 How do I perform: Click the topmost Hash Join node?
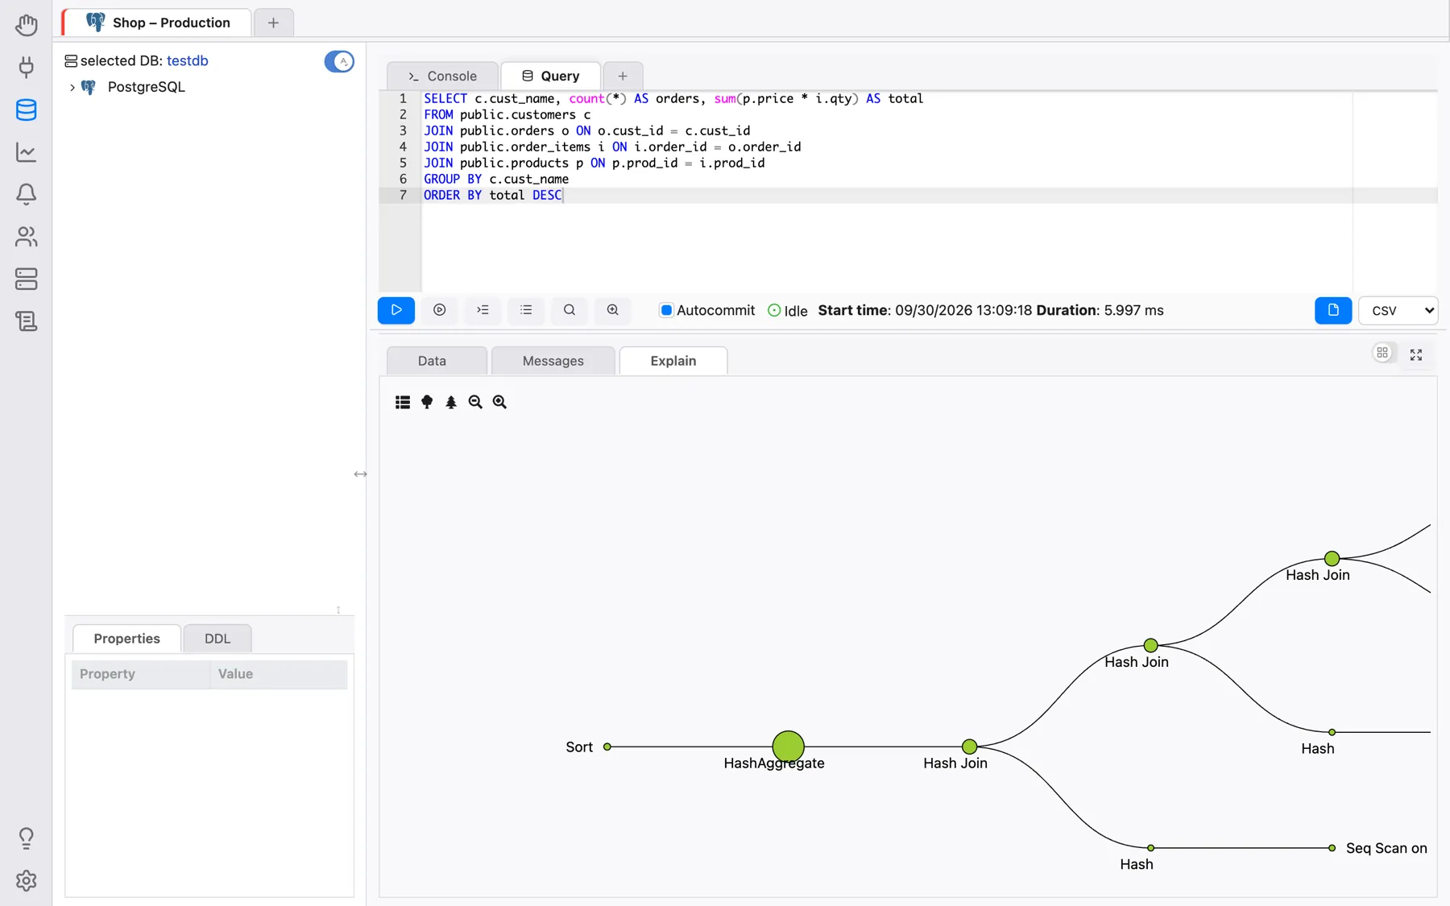tap(1332, 558)
